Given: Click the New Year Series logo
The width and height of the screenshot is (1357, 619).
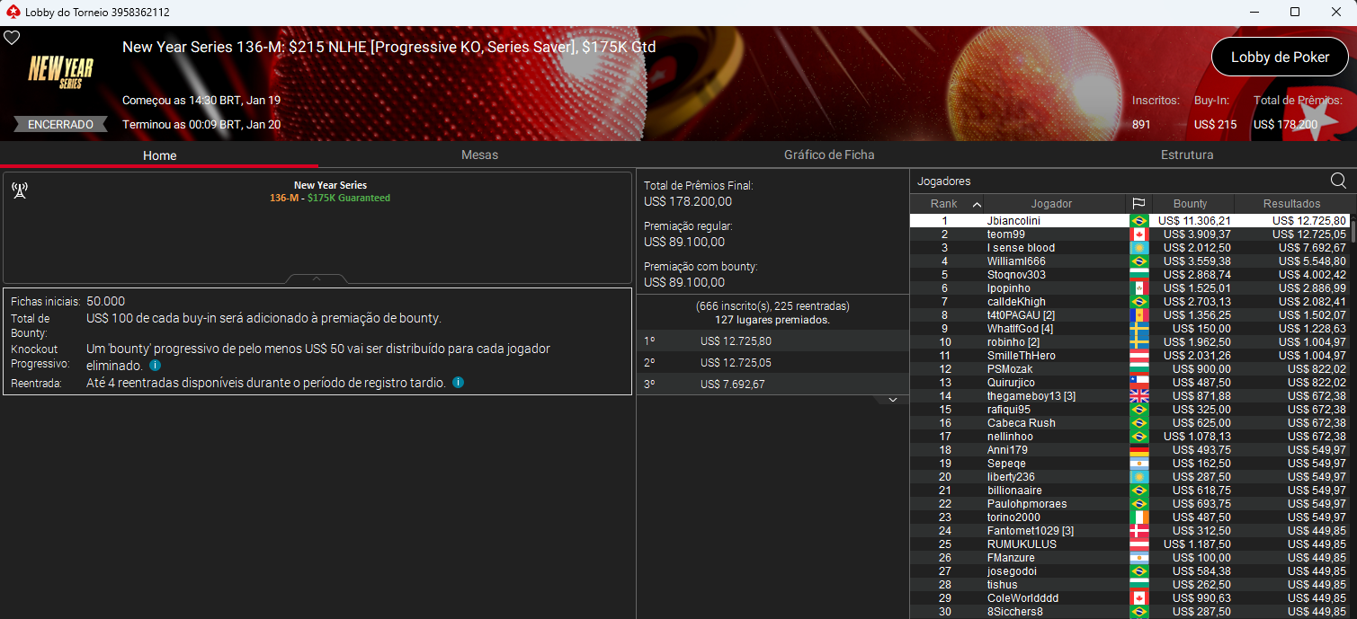Looking at the screenshot, I should (60, 72).
